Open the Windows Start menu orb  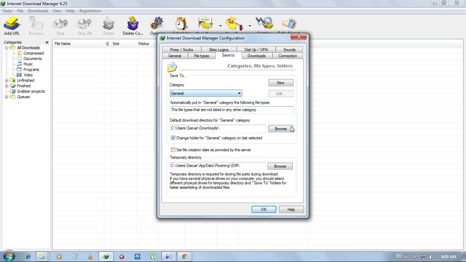[8, 256]
